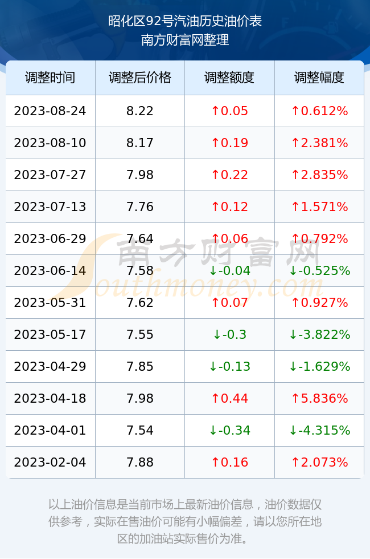Click the title 昭化区92号汽油历史油价表
The image size is (370, 559).
185,21
